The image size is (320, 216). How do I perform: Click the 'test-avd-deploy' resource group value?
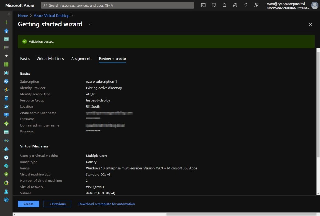(98, 100)
